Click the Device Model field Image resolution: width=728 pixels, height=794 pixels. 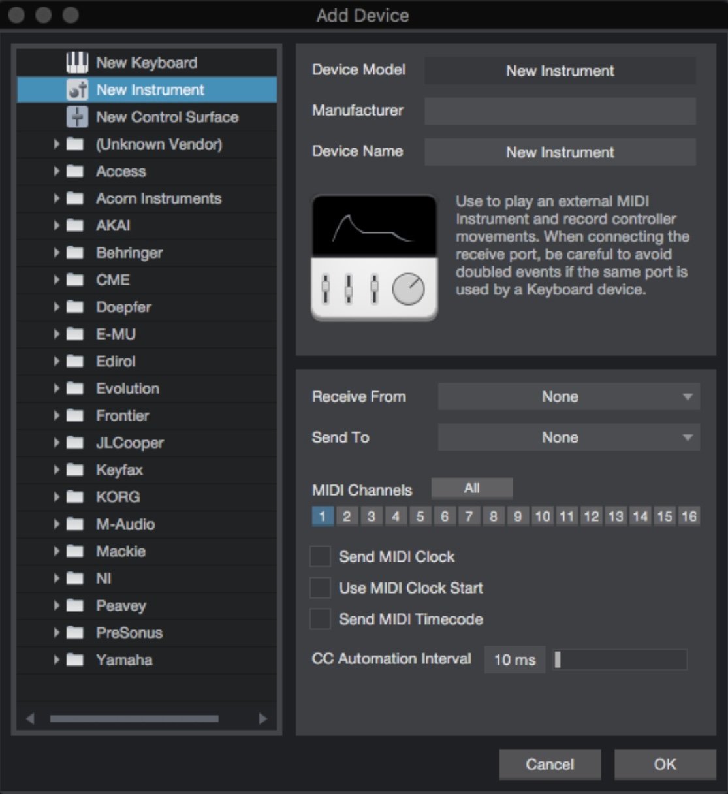[x=560, y=71]
